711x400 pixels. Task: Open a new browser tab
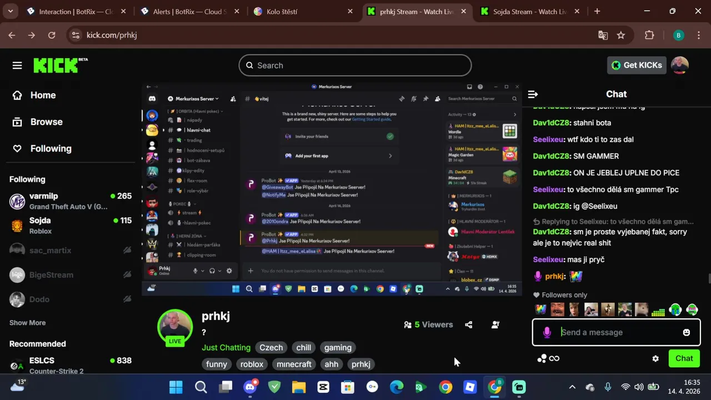click(x=597, y=11)
